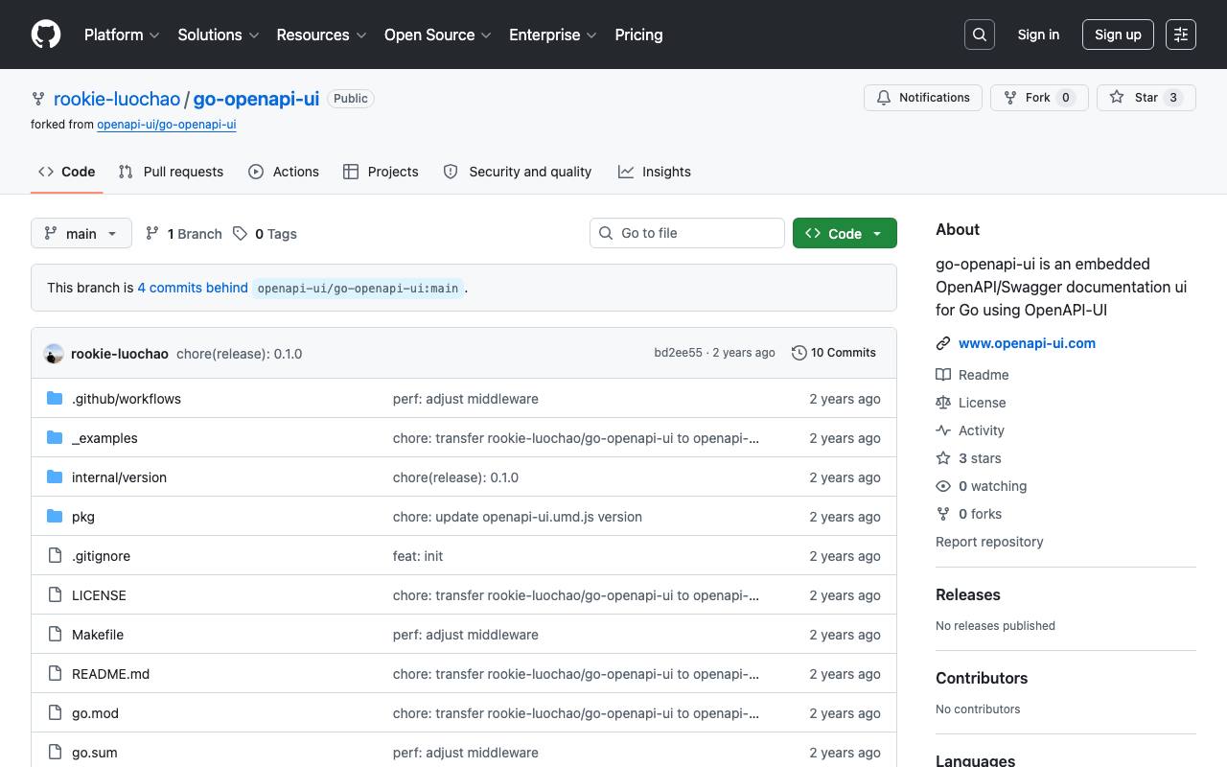Click the Makefile file icon

pos(55,635)
